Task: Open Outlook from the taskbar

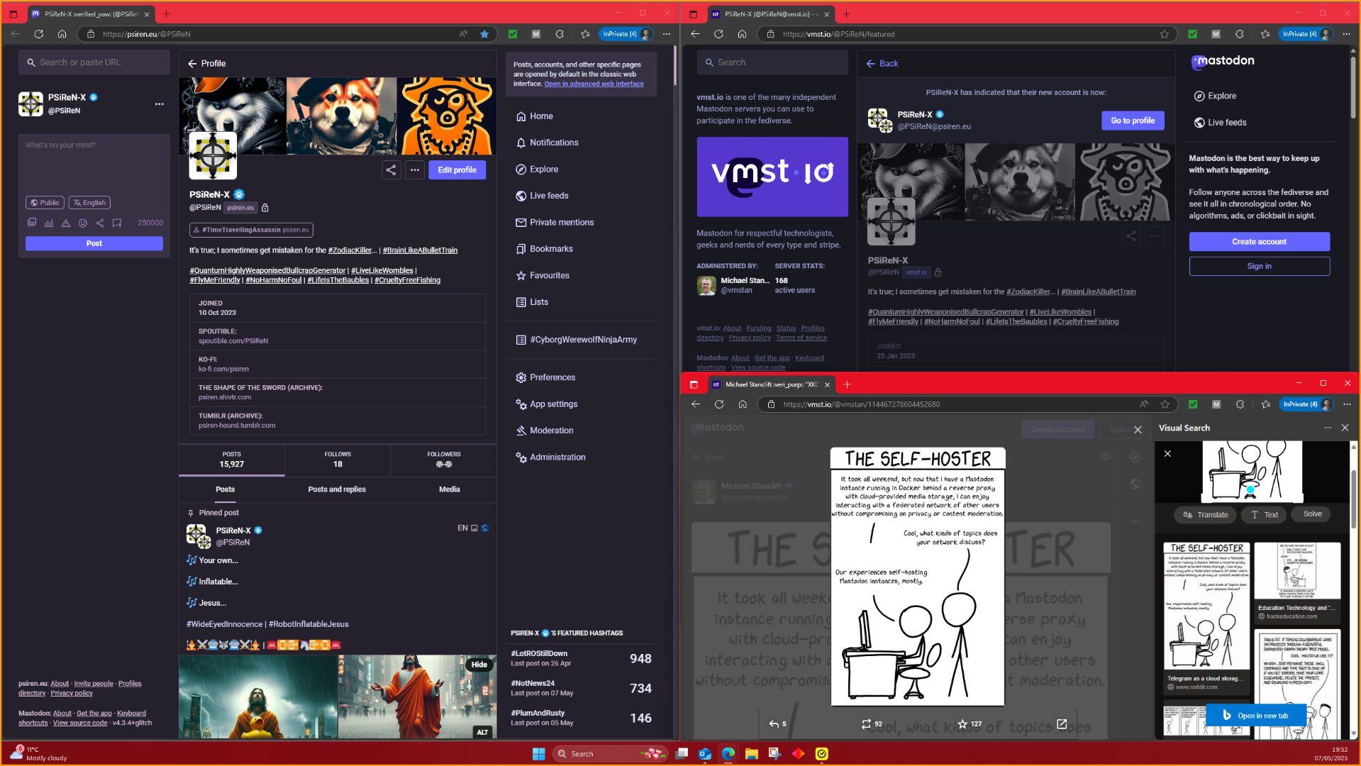Action: 705,754
